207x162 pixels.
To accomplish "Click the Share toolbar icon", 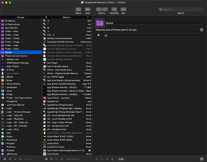I will (x=78, y=10).
